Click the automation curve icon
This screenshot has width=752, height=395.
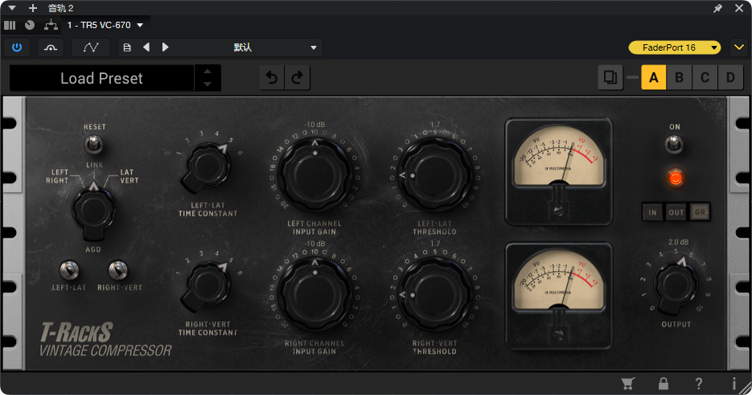pyautogui.click(x=91, y=47)
